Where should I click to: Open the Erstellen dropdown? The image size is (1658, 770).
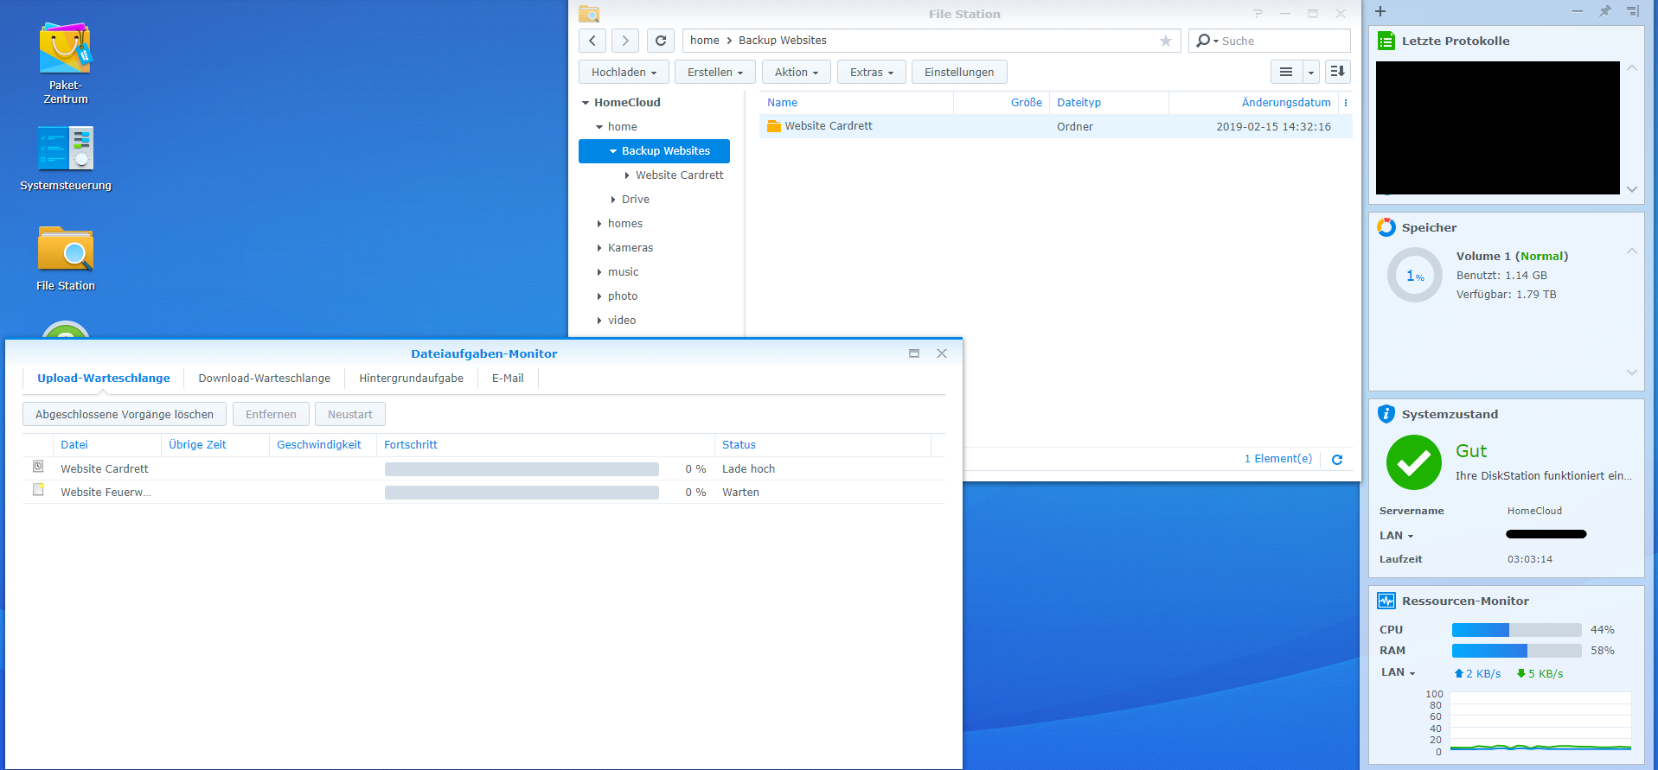coord(715,72)
